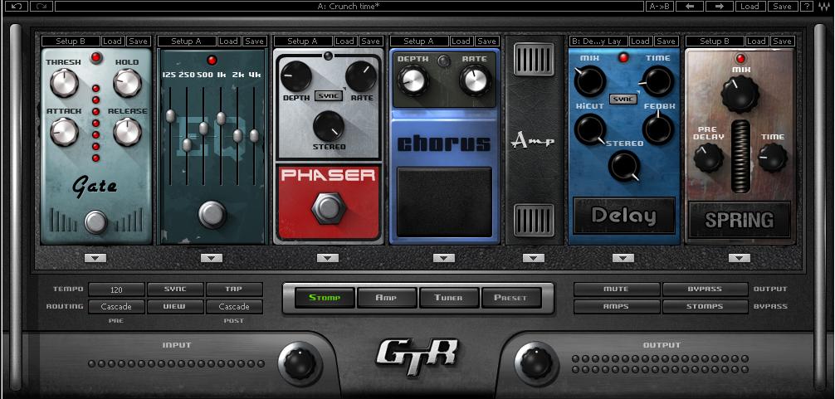Toggle the STOMPS bypass button

pos(705,306)
